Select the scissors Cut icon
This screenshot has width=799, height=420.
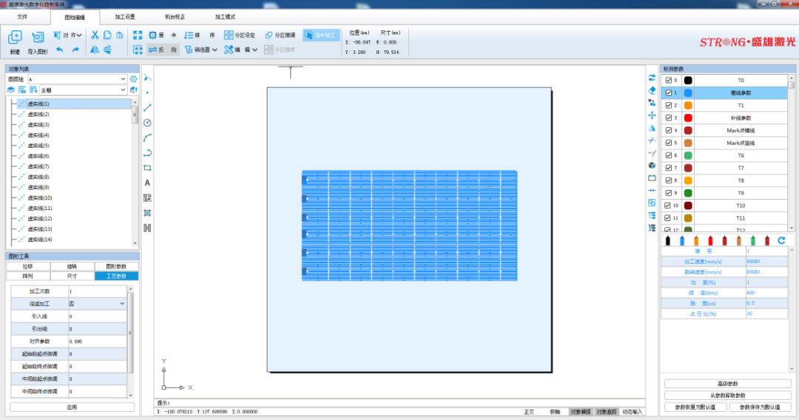[95, 35]
